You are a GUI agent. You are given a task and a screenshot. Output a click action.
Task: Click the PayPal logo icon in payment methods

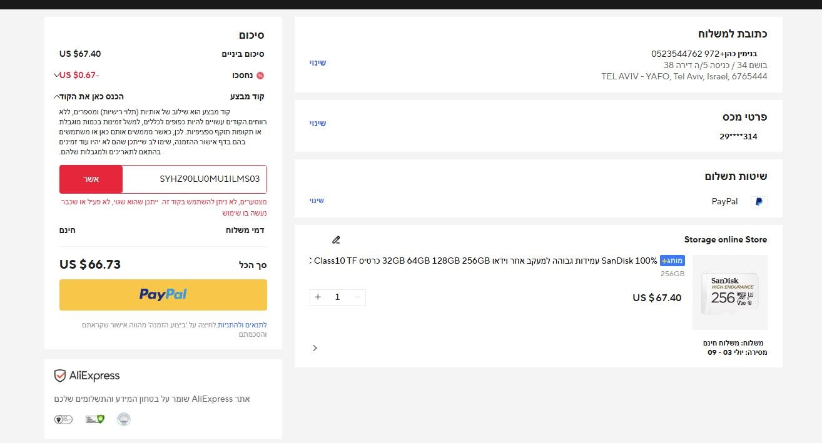pos(759,202)
